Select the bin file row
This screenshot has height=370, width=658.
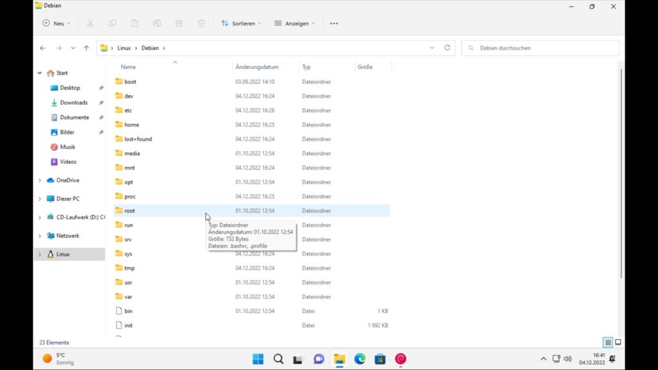252,311
